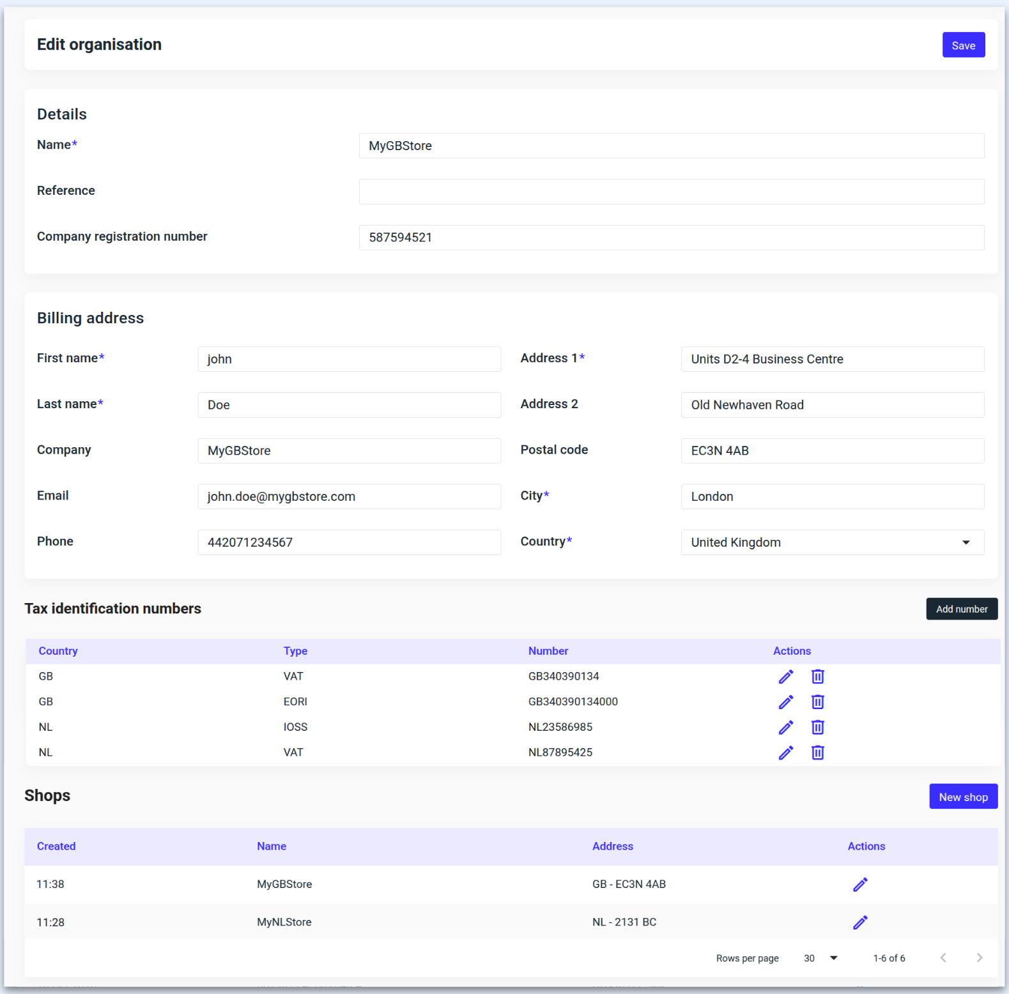This screenshot has height=994, width=1009.
Task: Edit the GB VAT tax number
Action: pos(785,677)
